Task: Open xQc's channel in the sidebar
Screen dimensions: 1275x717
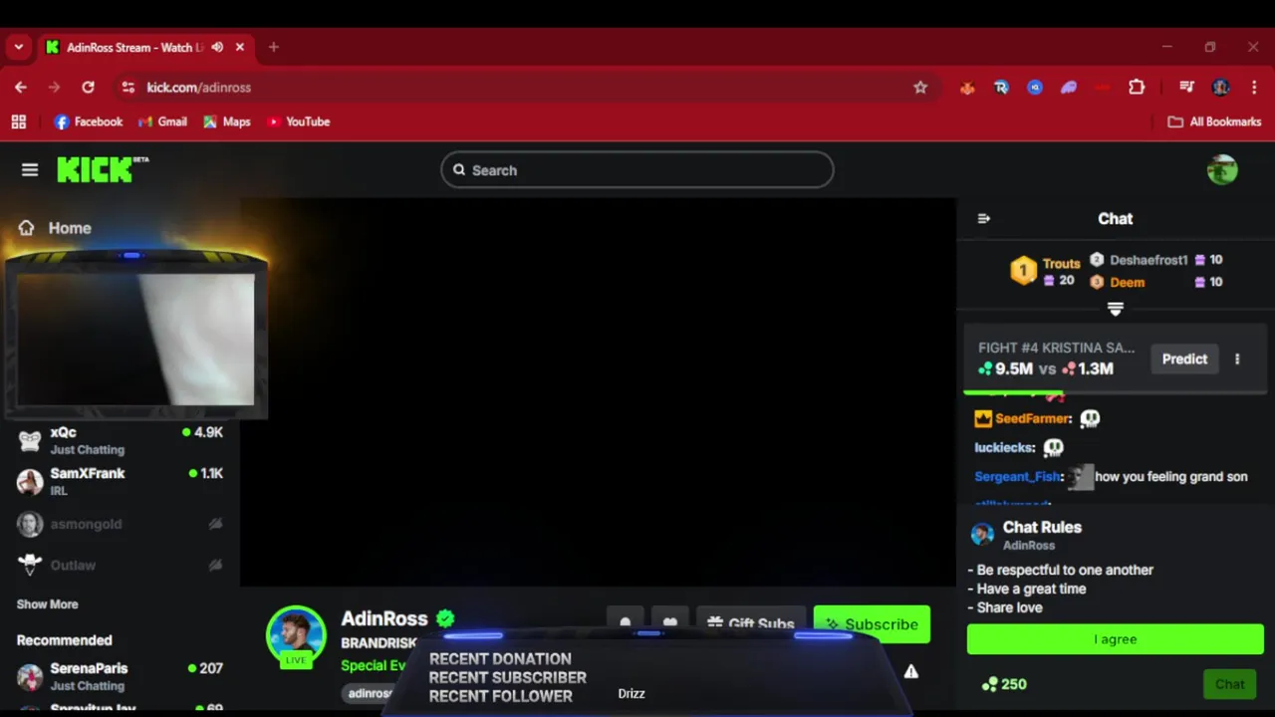Action: pyautogui.click(x=120, y=440)
